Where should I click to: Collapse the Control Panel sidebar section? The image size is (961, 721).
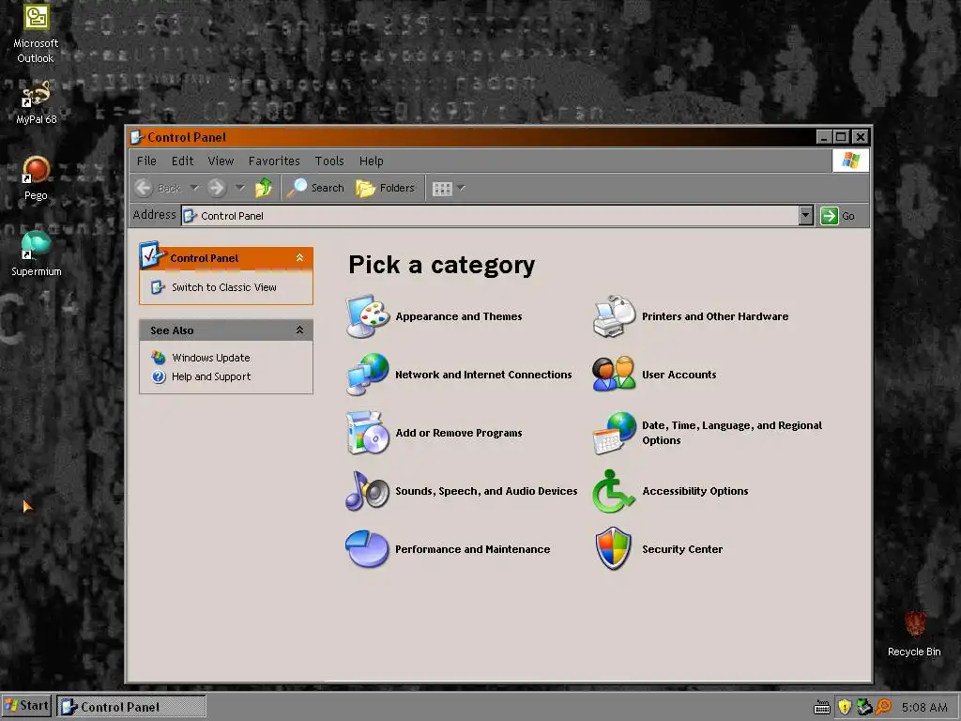pos(299,257)
